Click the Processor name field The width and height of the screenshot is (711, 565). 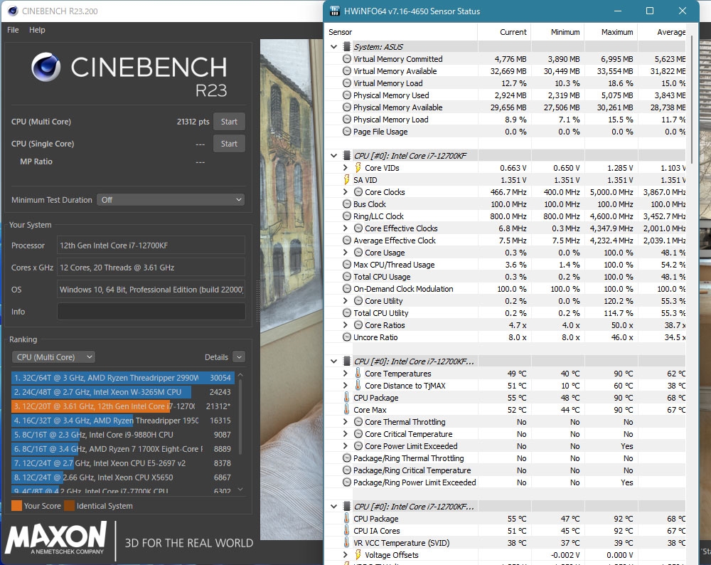click(151, 245)
